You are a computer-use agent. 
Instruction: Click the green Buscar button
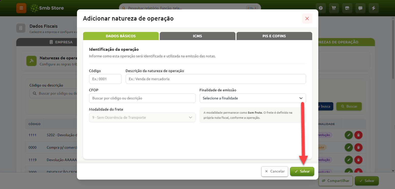[349, 106]
